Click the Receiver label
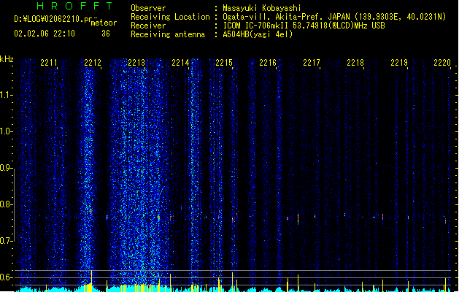Image resolution: width=459 pixels, height=292 pixels. point(148,26)
